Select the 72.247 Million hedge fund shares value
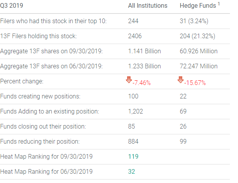238x183 pixels. [x=199, y=66]
